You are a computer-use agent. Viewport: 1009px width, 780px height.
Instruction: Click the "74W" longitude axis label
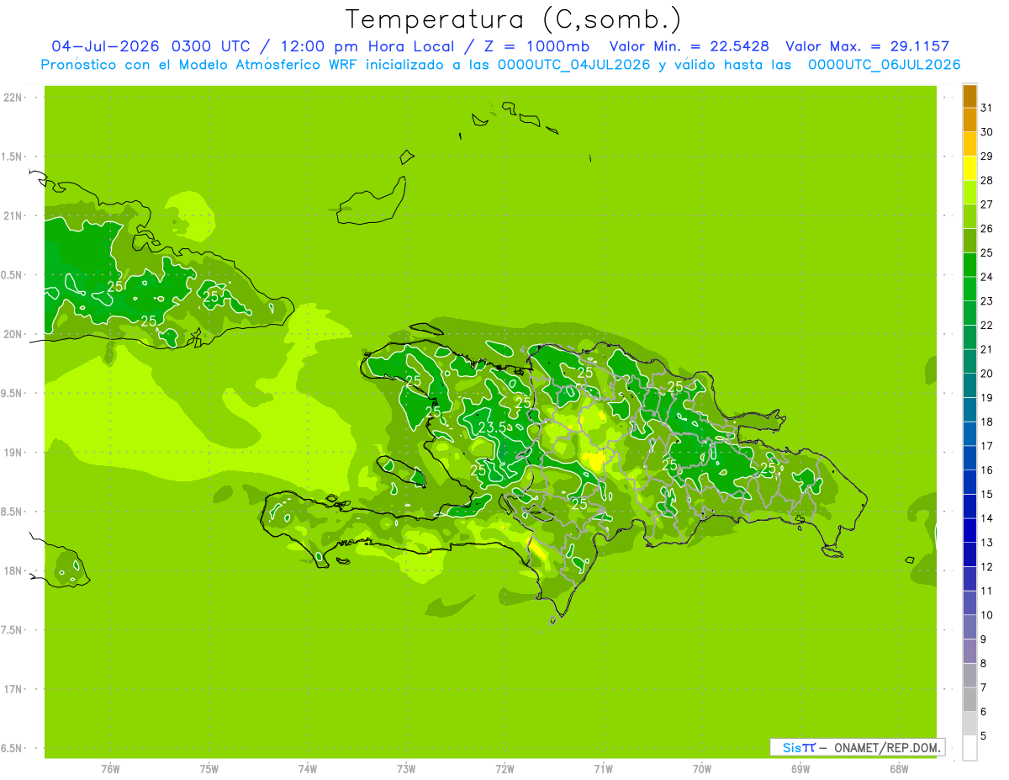click(x=308, y=768)
